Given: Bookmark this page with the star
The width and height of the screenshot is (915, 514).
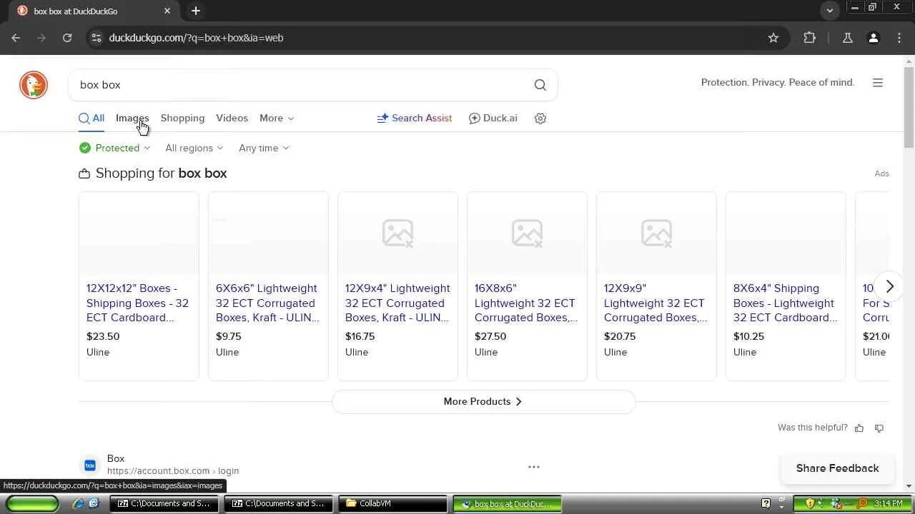Looking at the screenshot, I should (773, 38).
